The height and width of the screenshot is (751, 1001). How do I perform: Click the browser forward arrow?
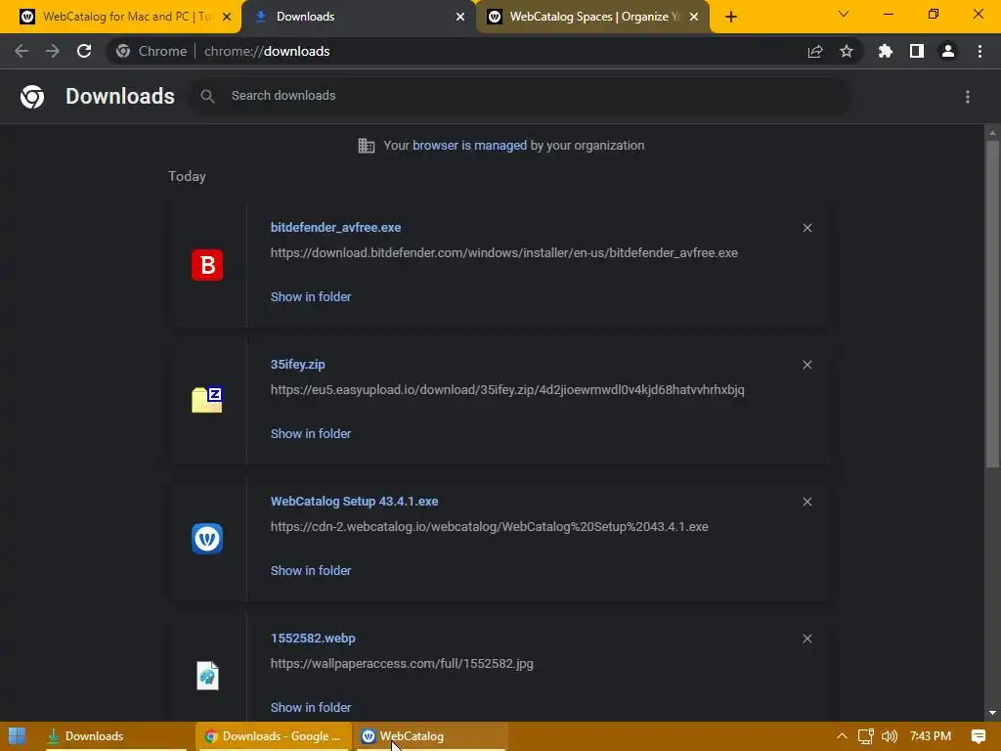pos(53,51)
